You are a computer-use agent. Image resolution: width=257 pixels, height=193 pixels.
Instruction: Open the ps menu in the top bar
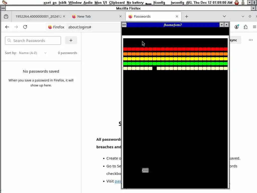coord(54,3)
